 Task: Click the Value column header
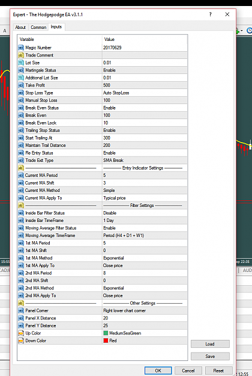[x=145, y=39]
